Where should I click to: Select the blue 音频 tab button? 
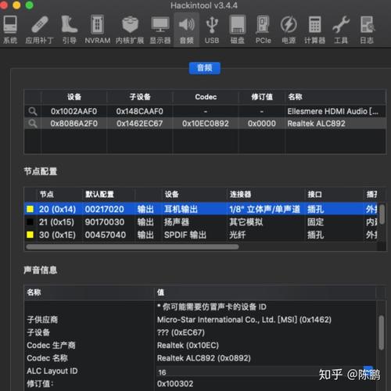[x=205, y=68]
